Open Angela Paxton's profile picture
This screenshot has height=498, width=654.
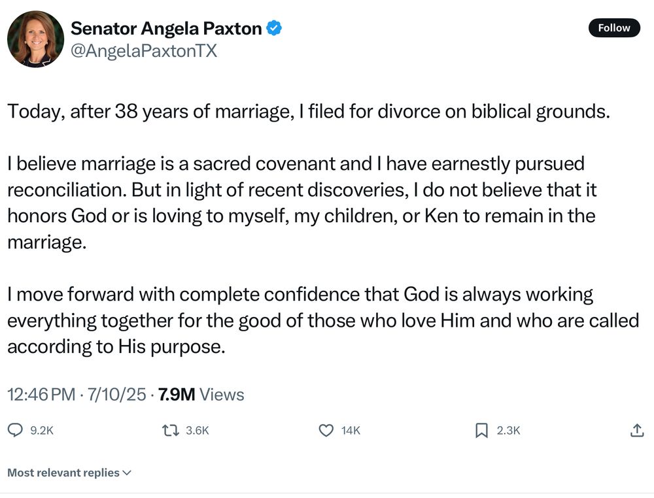[35, 39]
